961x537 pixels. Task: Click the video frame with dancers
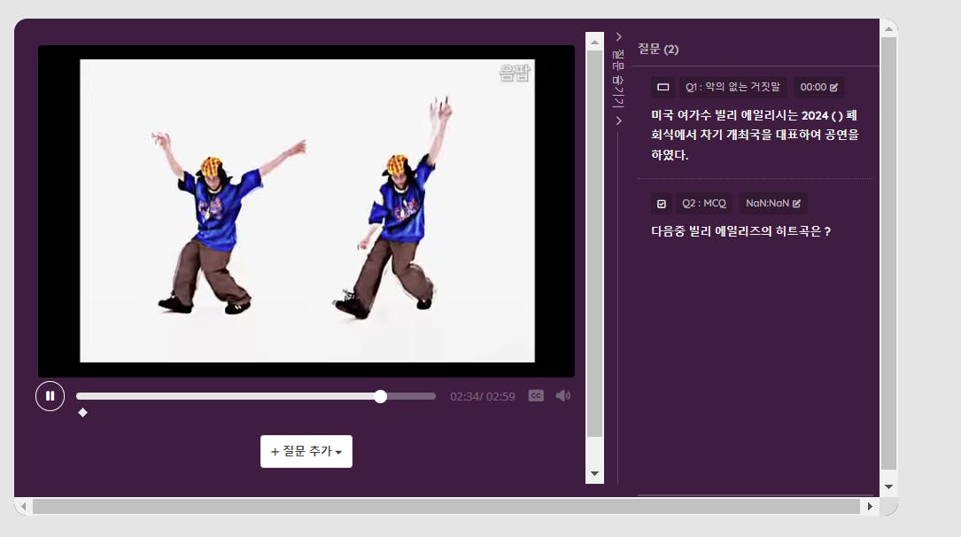tap(307, 211)
